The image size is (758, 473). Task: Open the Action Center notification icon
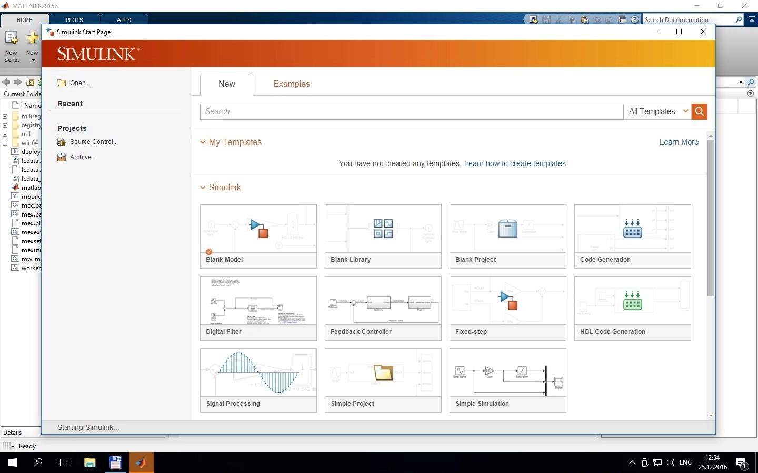pyautogui.click(x=742, y=463)
